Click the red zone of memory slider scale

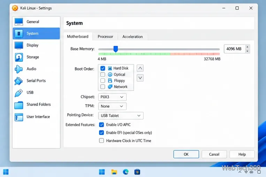[195, 54]
